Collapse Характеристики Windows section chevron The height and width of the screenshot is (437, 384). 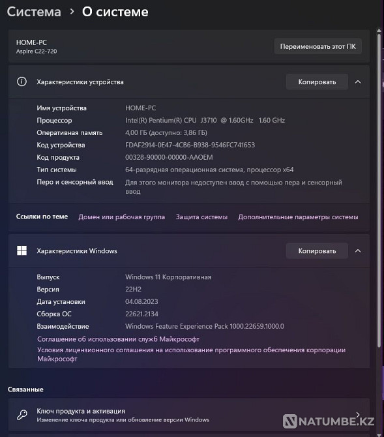(x=358, y=251)
